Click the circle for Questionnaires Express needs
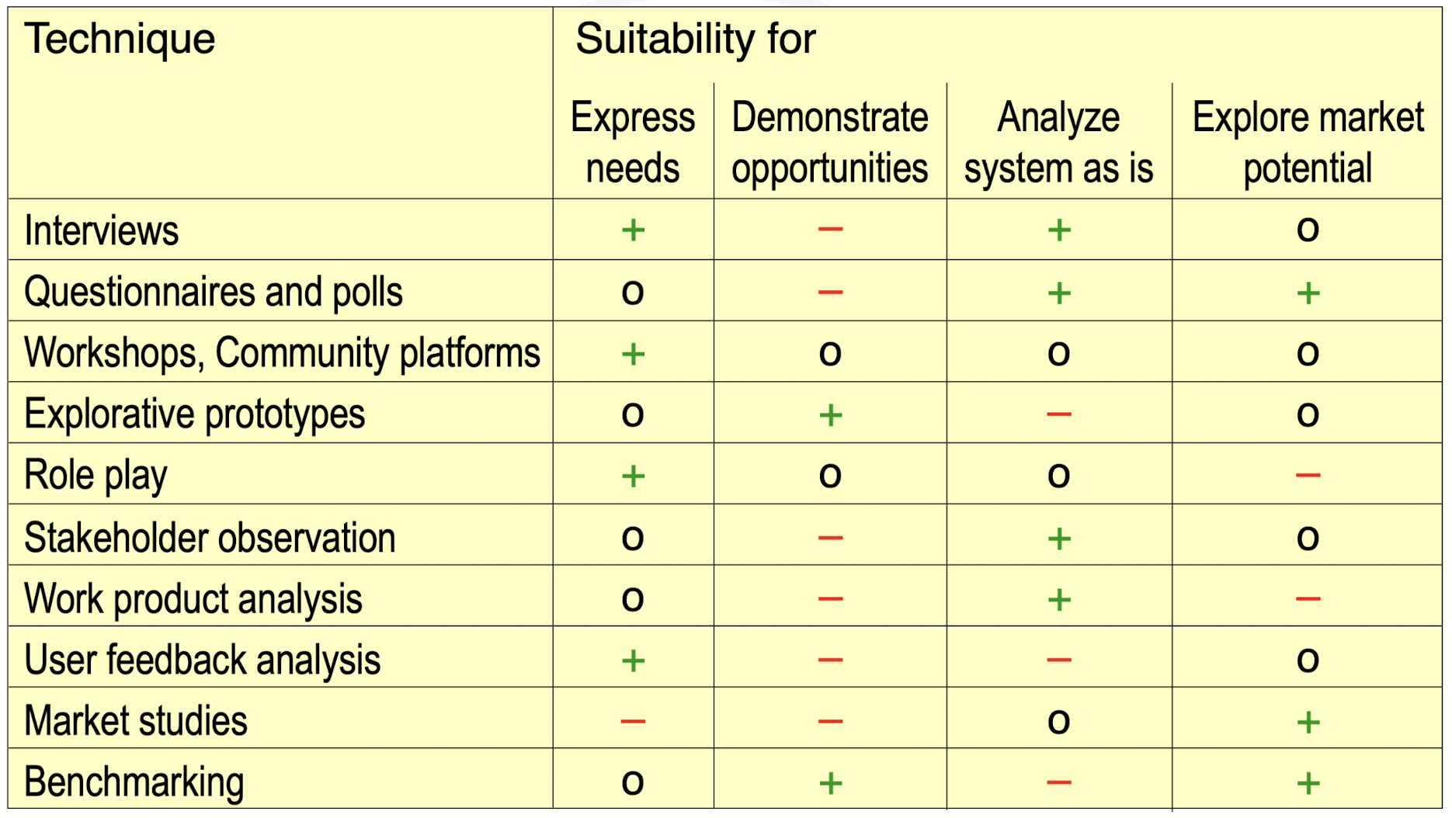 click(x=633, y=293)
